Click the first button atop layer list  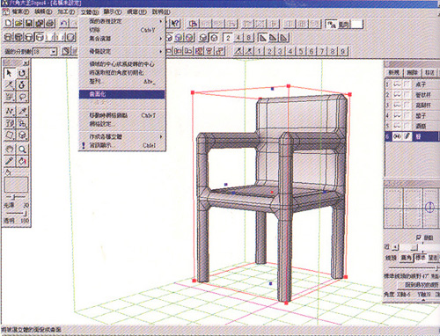393,72
